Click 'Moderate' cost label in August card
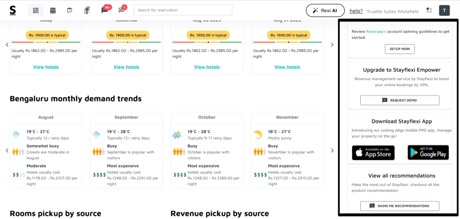The width and height of the screenshot is (460, 219). click(36, 166)
